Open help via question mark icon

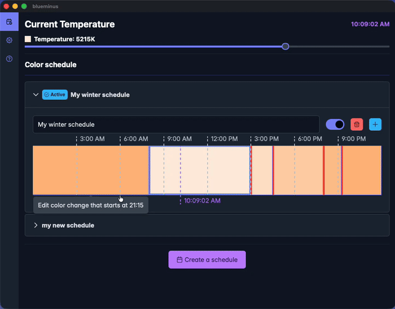point(9,59)
